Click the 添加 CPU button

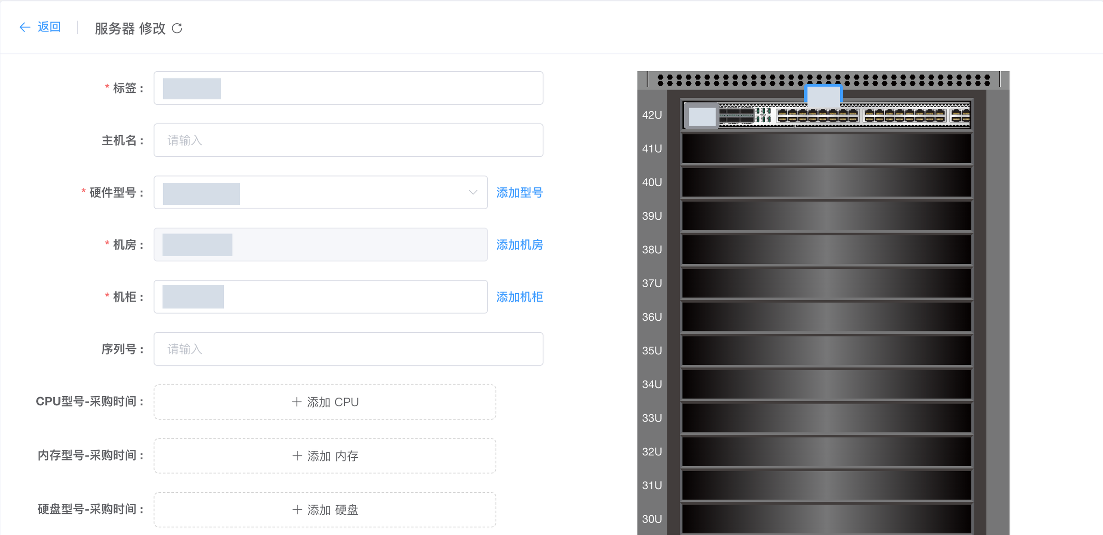pyautogui.click(x=325, y=402)
